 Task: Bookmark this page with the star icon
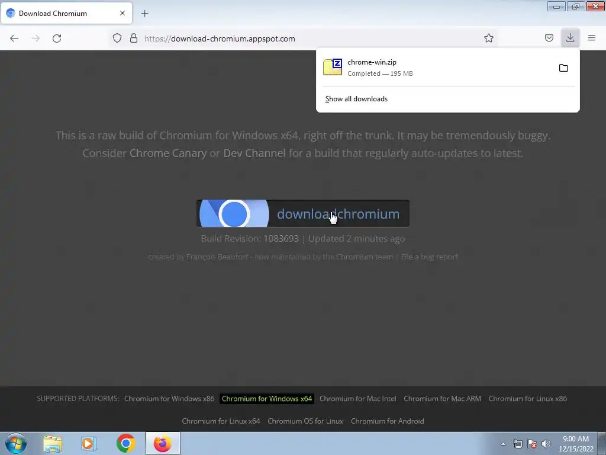488,39
